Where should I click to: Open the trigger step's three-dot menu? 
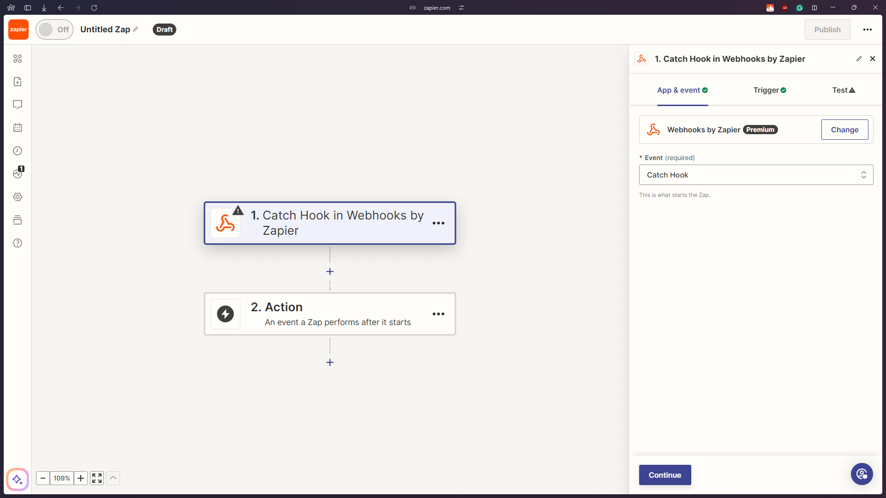point(438,223)
